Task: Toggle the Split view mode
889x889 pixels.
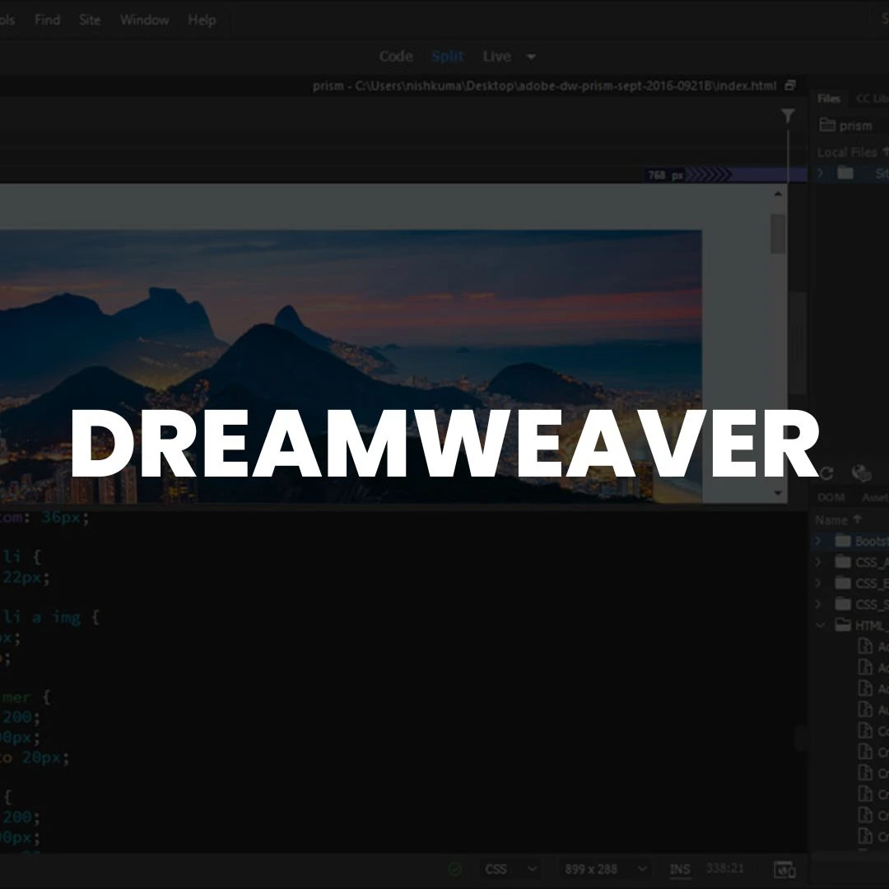Action: pos(447,56)
